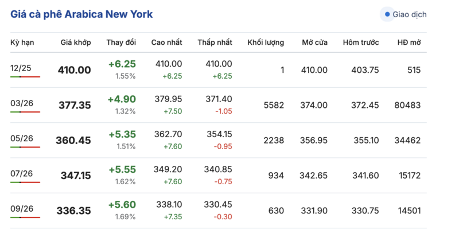Click the Giao dịch status badge
Screen dimensions: 459x237
(406, 14)
